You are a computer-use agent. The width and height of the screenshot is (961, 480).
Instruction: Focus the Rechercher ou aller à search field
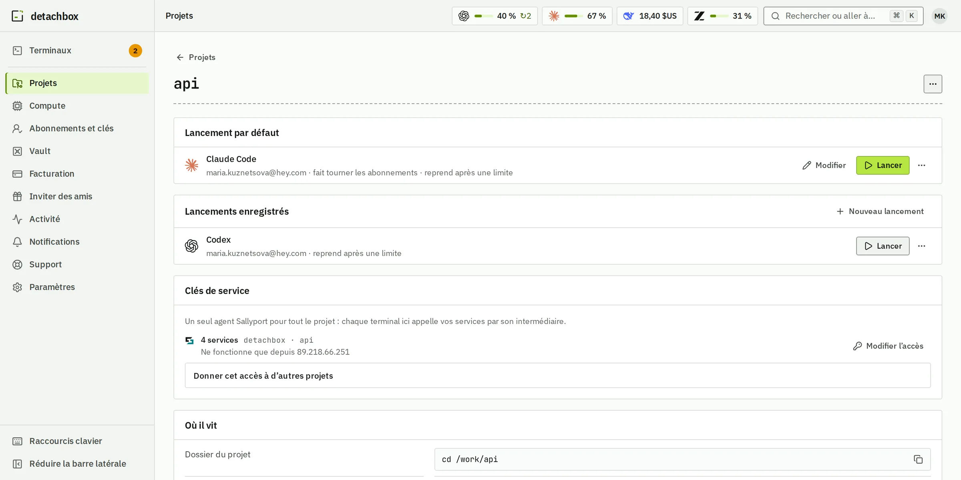843,16
